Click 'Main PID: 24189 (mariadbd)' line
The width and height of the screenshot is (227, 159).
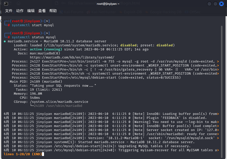click(x=36, y=82)
